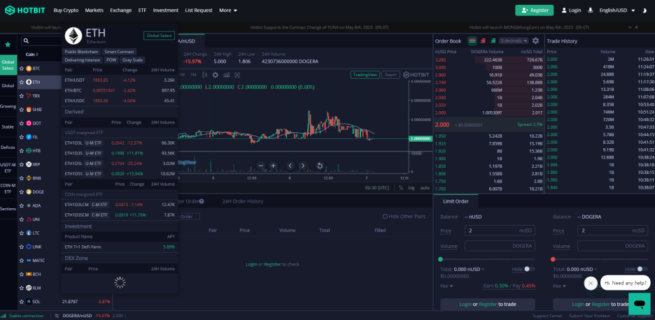Click the coin search magnifier icon
Image resolution: width=655 pixels, height=320 pixels.
tap(26, 41)
